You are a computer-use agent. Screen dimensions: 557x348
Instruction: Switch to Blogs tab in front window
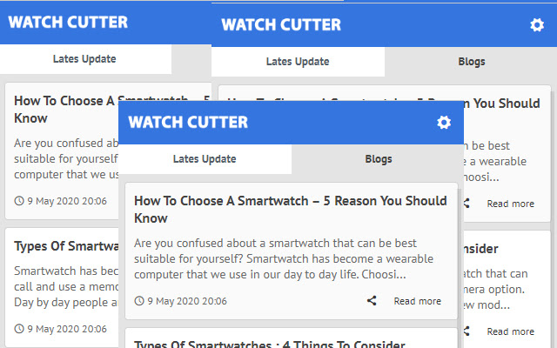(x=378, y=159)
